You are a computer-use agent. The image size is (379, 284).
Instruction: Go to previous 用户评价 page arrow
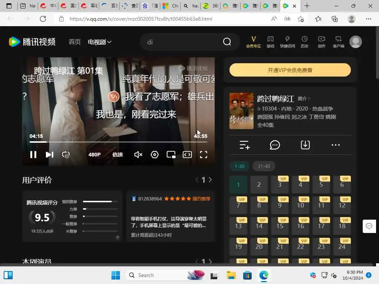tap(197, 180)
